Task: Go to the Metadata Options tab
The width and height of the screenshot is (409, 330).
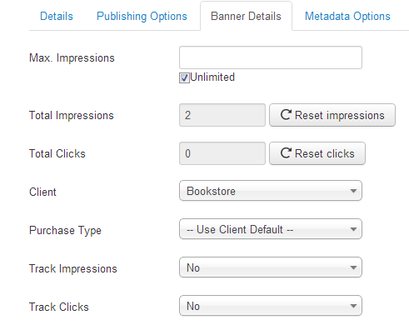Action: 347,16
